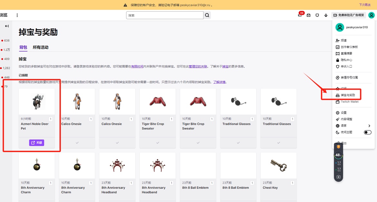Toggle the 夜间主题 dark theme switch
Screen dimensions: 377x202
tap(367, 132)
